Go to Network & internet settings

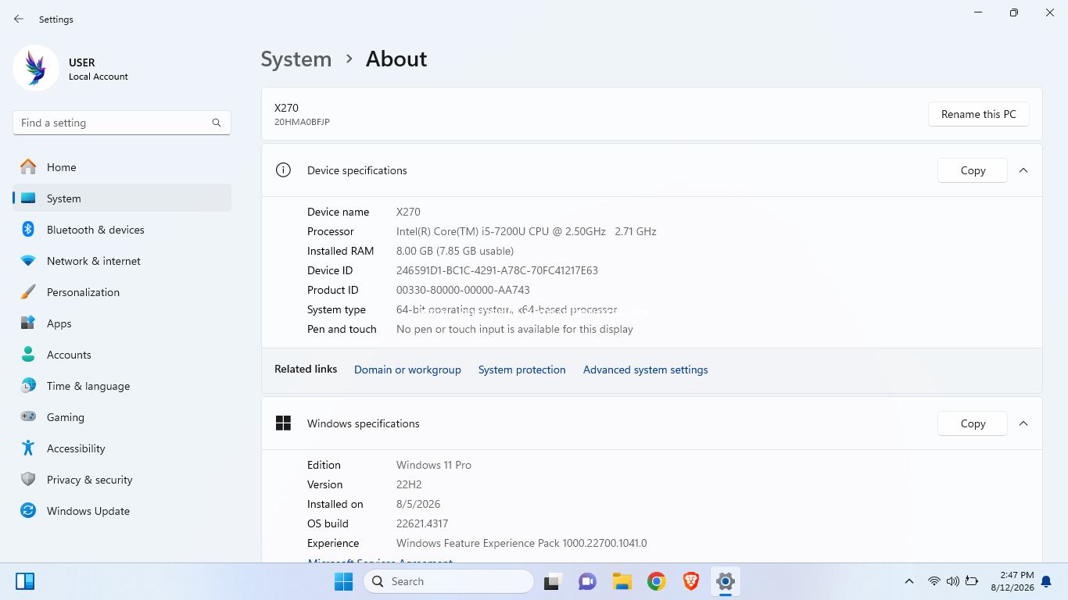122,261
